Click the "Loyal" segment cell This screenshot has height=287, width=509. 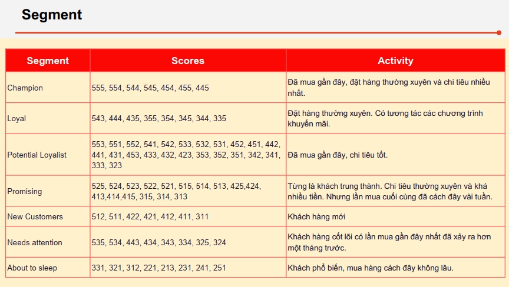coord(17,118)
